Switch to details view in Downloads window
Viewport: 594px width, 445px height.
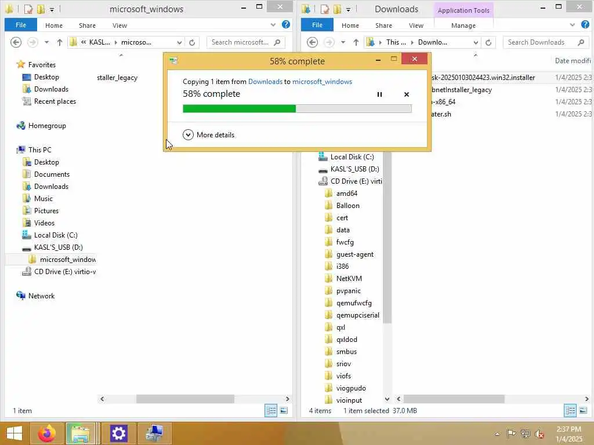tap(570, 411)
